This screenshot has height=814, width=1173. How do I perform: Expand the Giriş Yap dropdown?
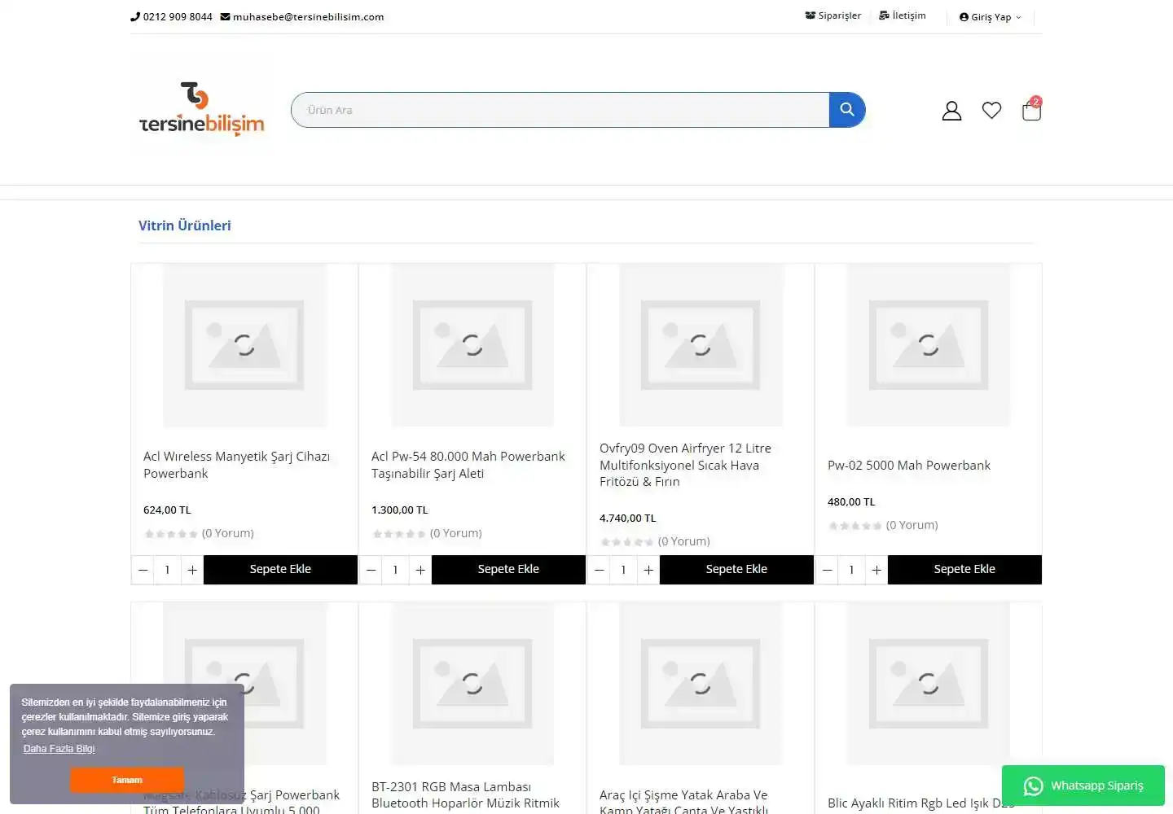click(x=990, y=17)
